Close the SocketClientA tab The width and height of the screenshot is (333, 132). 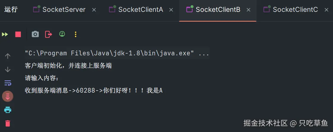coord(171,10)
